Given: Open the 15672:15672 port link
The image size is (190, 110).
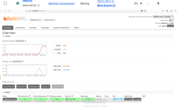Looking at the screenshot, I should click(x=104, y=1).
